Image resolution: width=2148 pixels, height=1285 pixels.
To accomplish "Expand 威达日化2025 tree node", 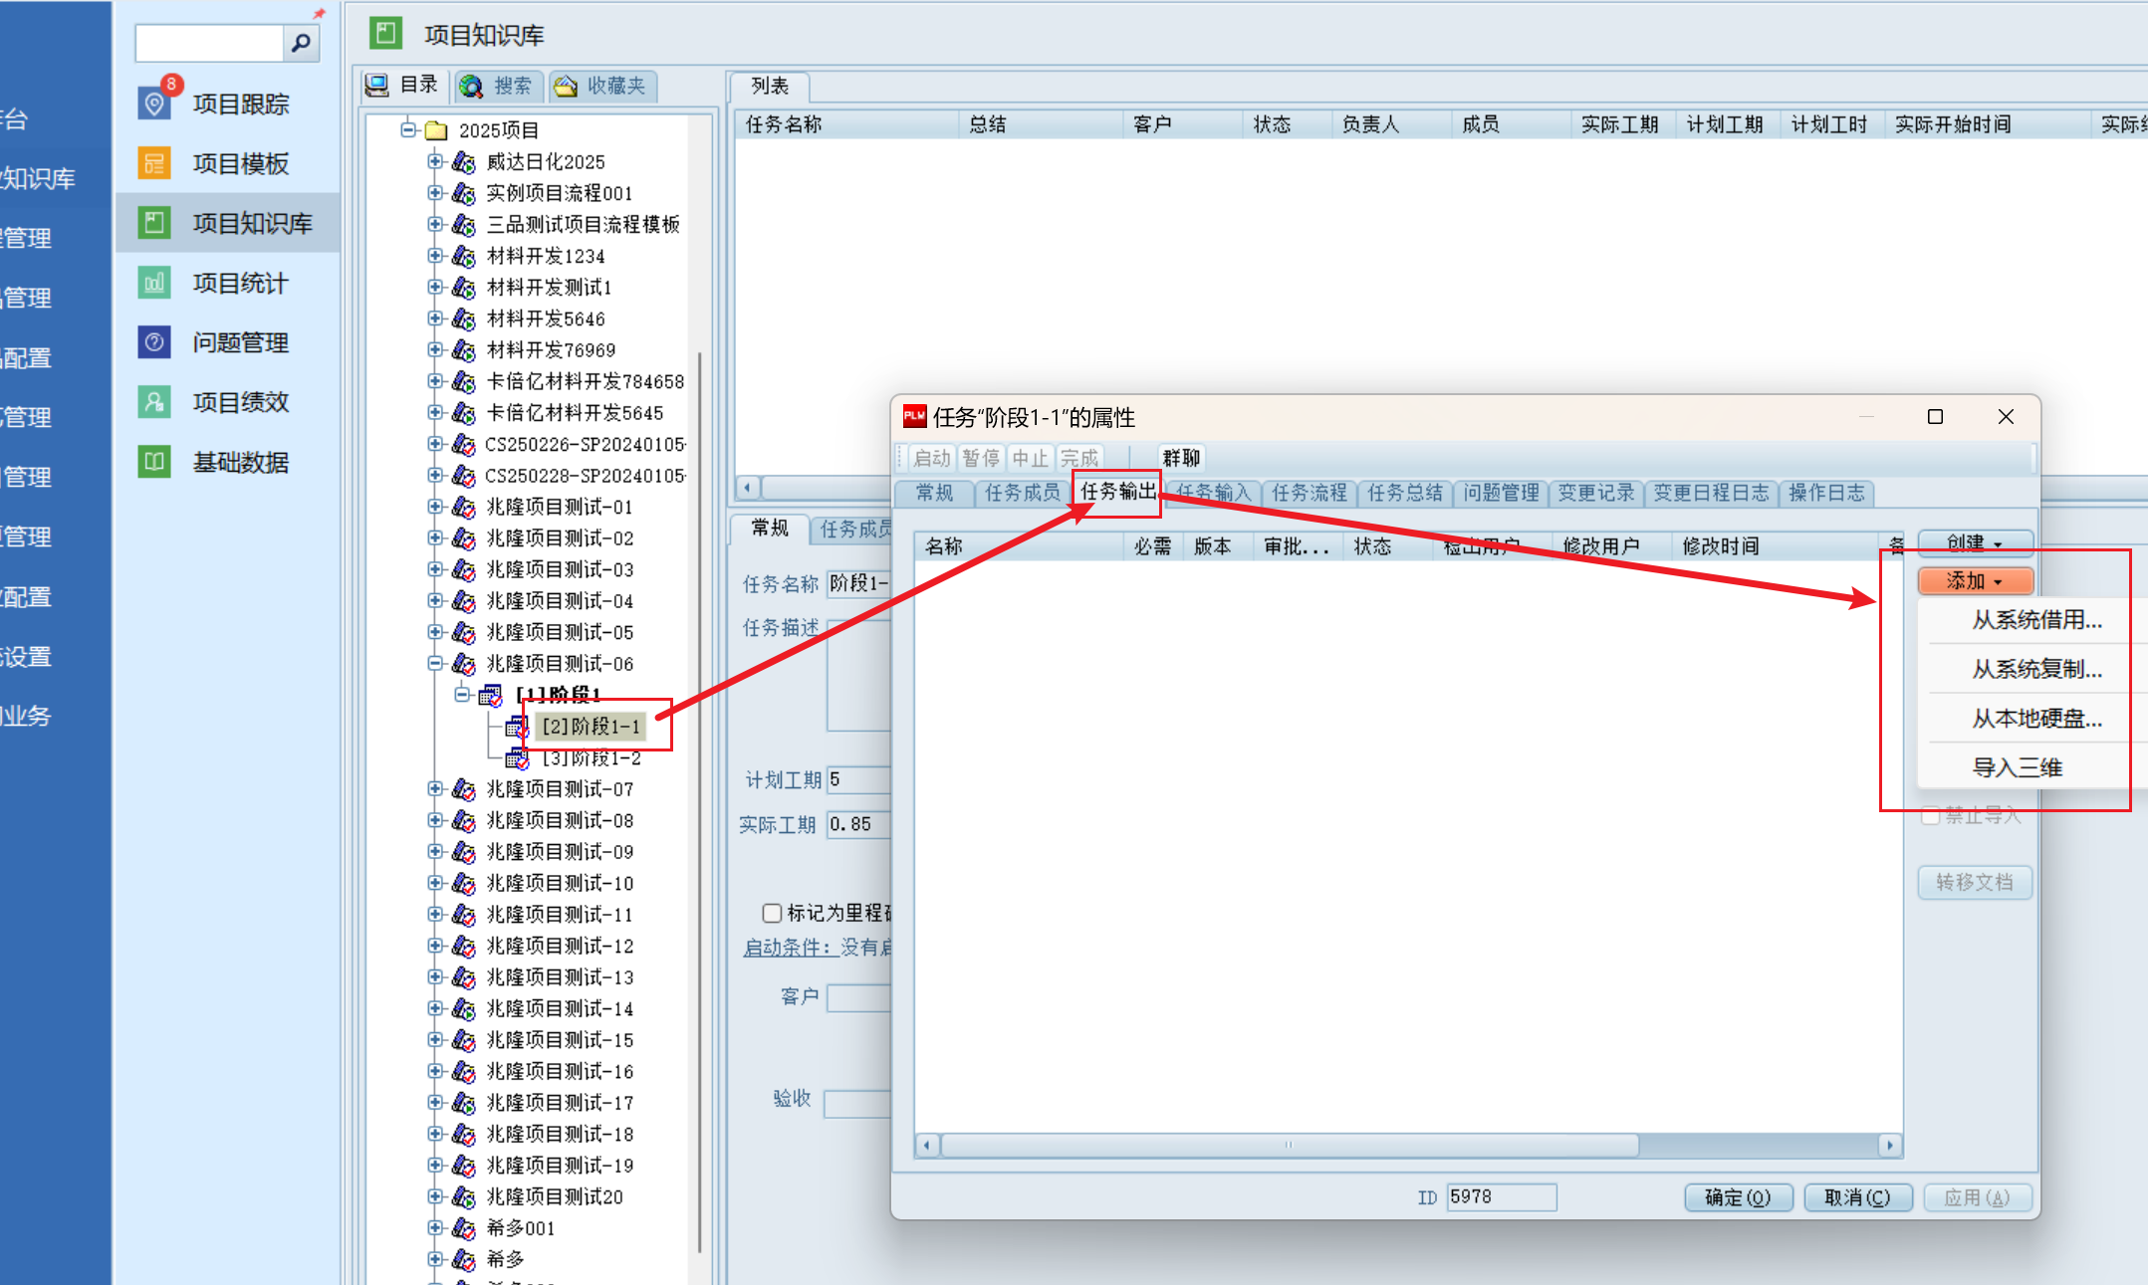I will pyautogui.click(x=435, y=161).
